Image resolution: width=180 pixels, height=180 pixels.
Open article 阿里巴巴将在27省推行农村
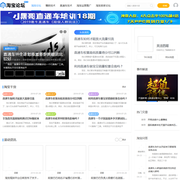65,178
